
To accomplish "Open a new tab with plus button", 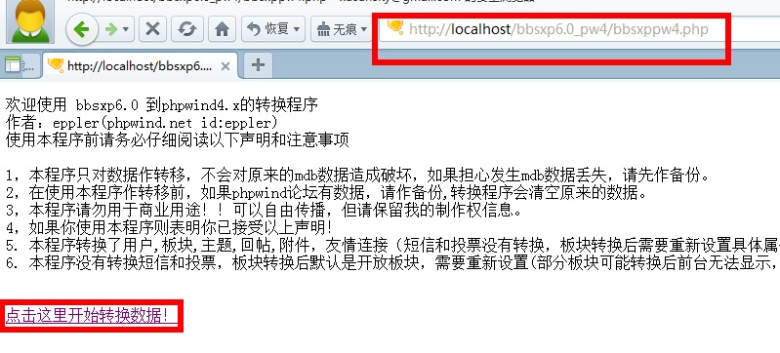I will (x=258, y=65).
